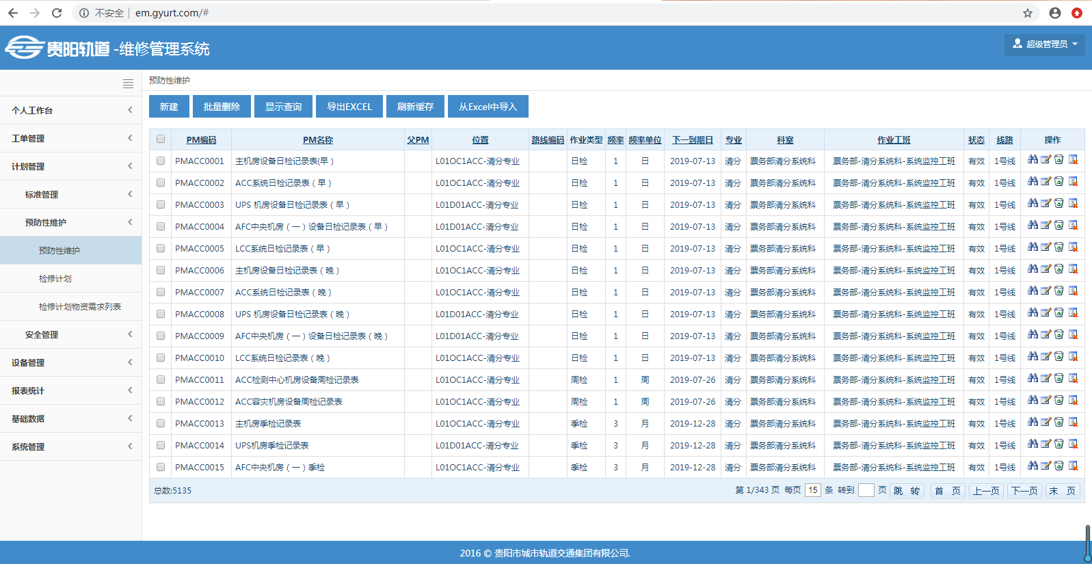This screenshot has height=564, width=1092.
Task: Reload the page in the browser
Action: pyautogui.click(x=57, y=13)
